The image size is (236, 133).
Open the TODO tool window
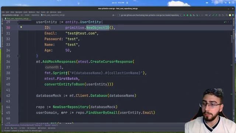22,128
